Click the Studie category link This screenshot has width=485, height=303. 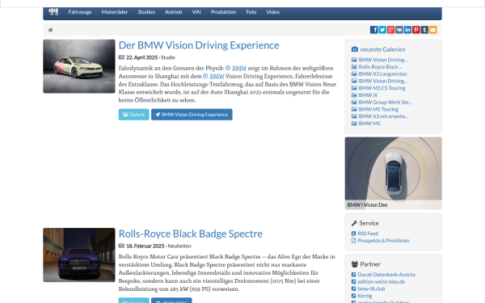click(168, 57)
